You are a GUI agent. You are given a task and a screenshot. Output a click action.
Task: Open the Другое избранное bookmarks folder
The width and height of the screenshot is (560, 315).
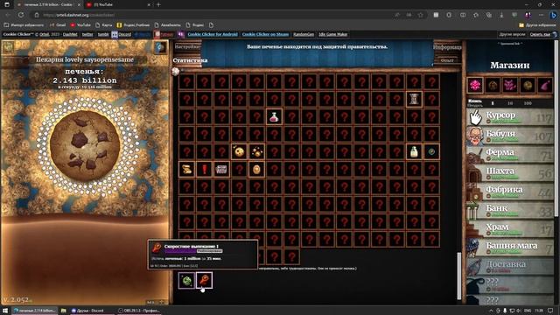(x=537, y=25)
